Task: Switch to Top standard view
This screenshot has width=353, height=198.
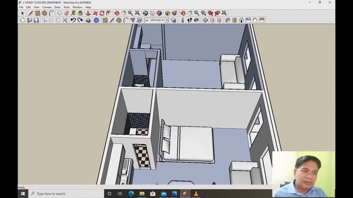Action: [x=234, y=20]
